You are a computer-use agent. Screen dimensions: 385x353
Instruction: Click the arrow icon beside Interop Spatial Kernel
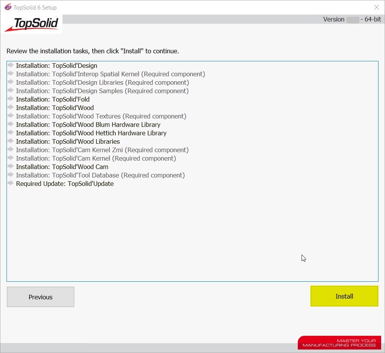coord(11,73)
